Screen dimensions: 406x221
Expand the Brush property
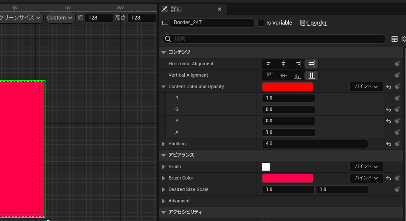pyautogui.click(x=164, y=167)
